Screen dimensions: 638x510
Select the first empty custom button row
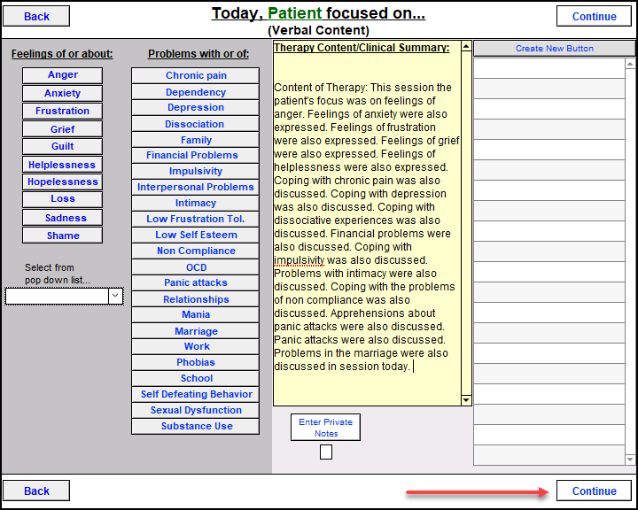click(x=549, y=68)
